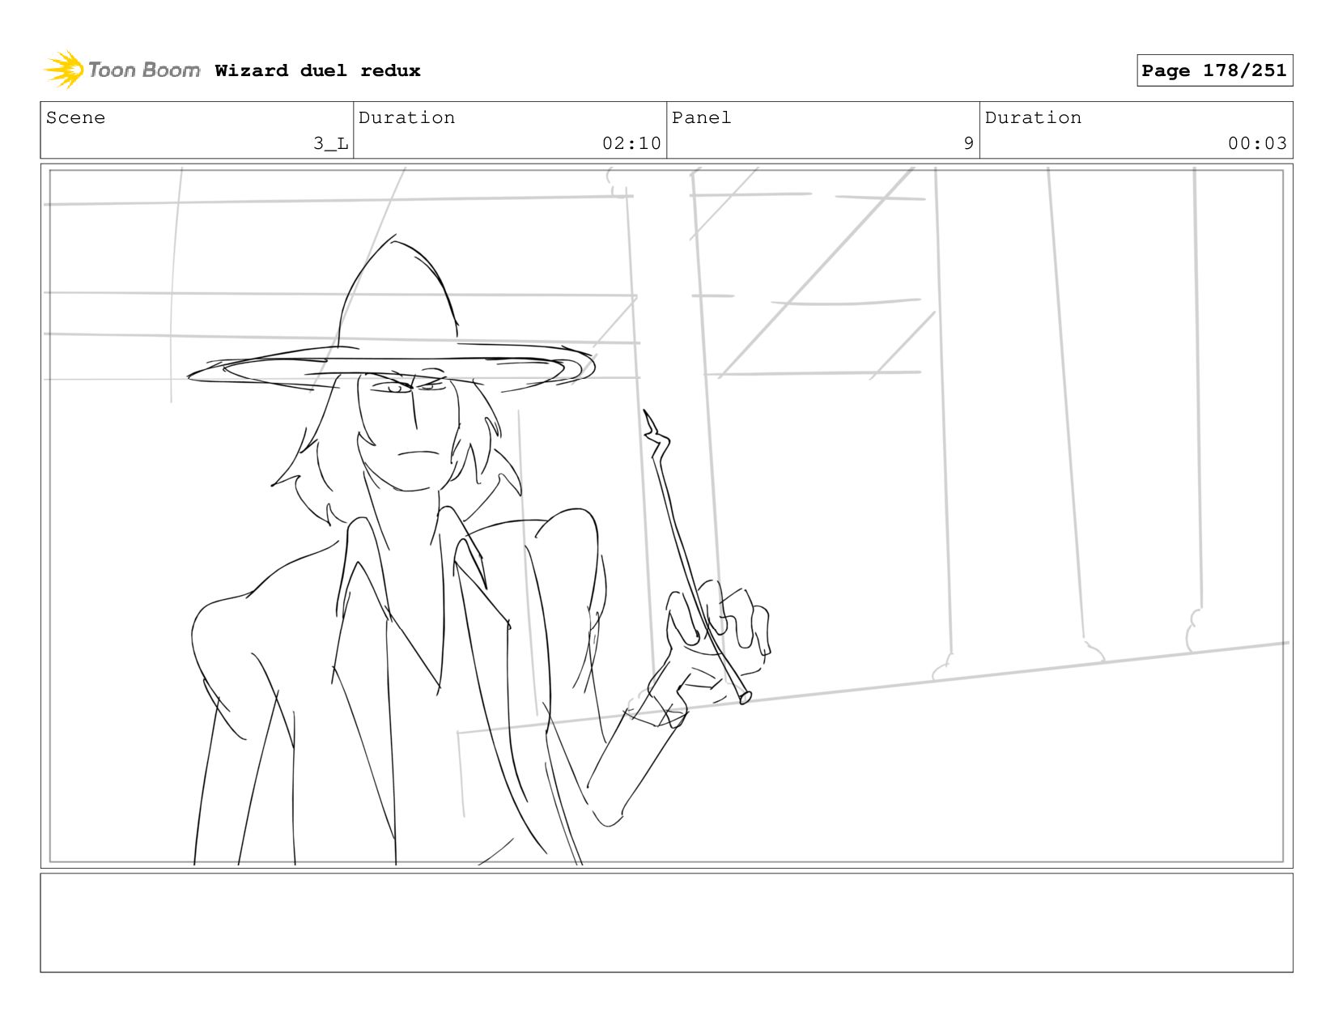Click the 'Page 178/251' page indicator

click(1214, 70)
